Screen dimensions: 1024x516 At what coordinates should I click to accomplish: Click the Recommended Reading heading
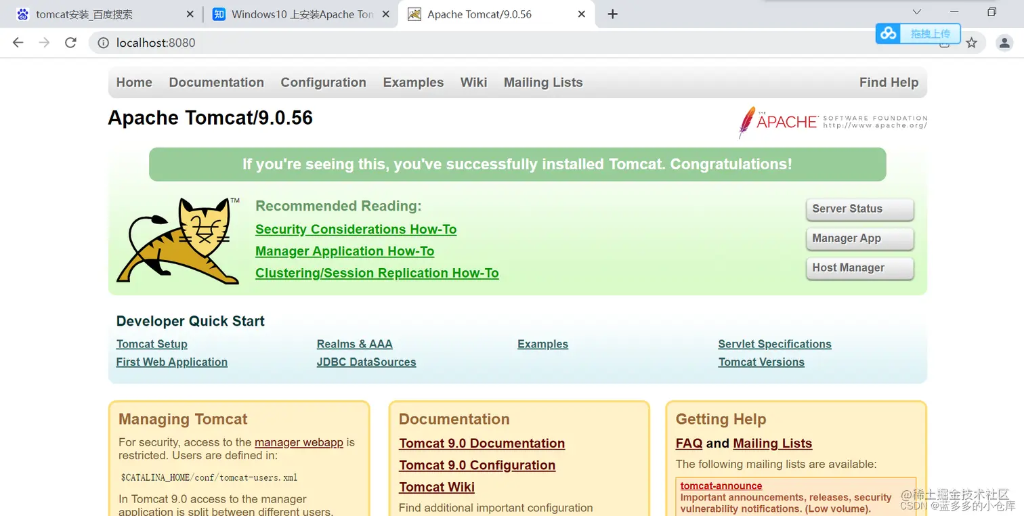pyautogui.click(x=339, y=207)
